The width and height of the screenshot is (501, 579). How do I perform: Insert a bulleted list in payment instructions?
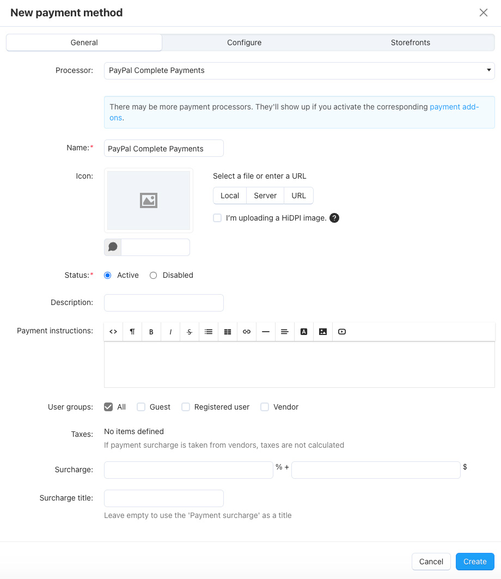(208, 331)
